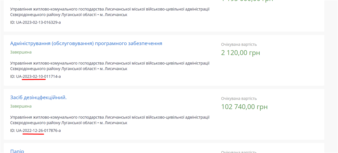Click tender ID UA-2022-12-26-017876-a
The width and height of the screenshot is (338, 153).
(x=35, y=130)
